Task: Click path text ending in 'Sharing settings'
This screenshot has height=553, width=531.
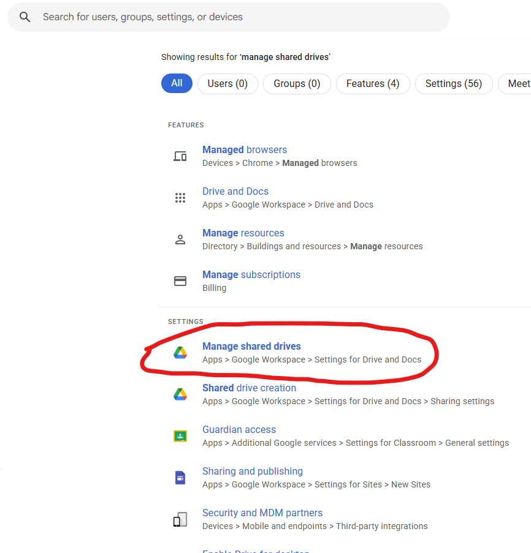Action: pos(348,401)
